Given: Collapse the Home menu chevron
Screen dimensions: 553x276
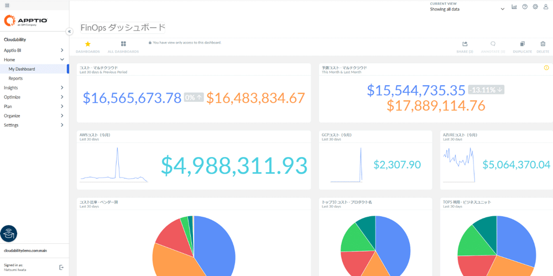Looking at the screenshot, I should (62, 60).
